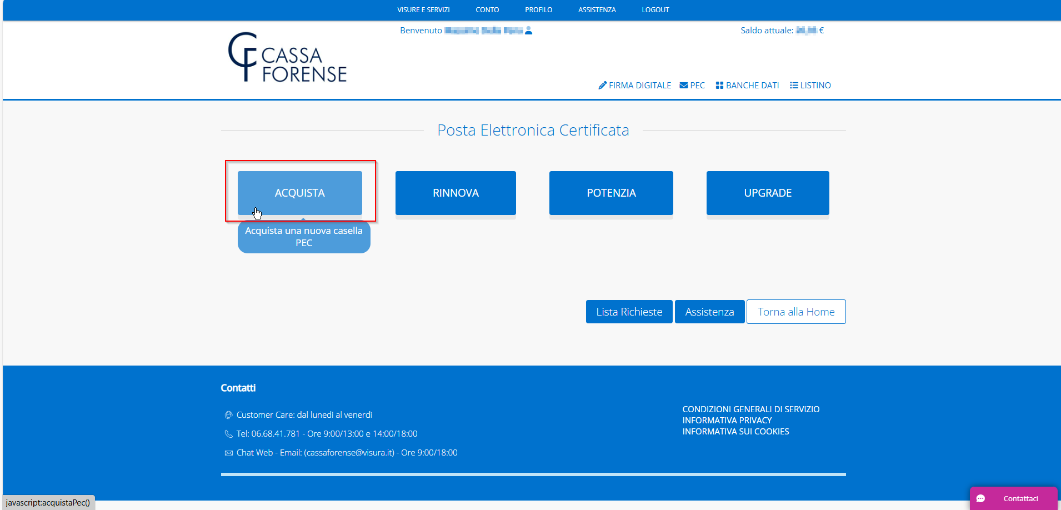Select the Potenzia button
The width and height of the screenshot is (1061, 510).
pyautogui.click(x=611, y=193)
